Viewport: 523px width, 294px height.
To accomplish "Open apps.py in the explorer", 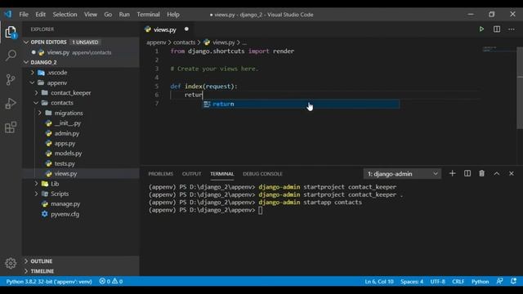I will (81, 144).
